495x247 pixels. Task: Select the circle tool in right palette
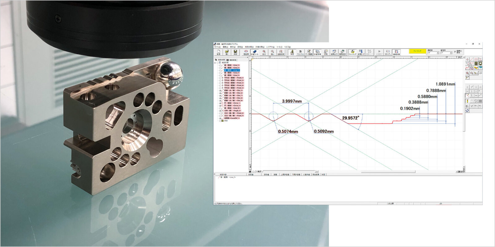coord(476,59)
